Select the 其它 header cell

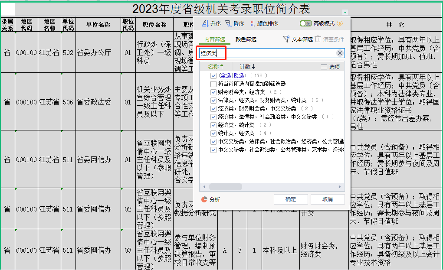395,25
